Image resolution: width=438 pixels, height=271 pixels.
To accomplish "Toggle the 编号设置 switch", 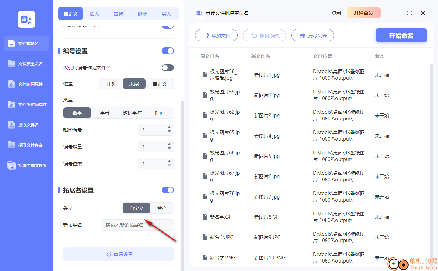I will [x=168, y=51].
